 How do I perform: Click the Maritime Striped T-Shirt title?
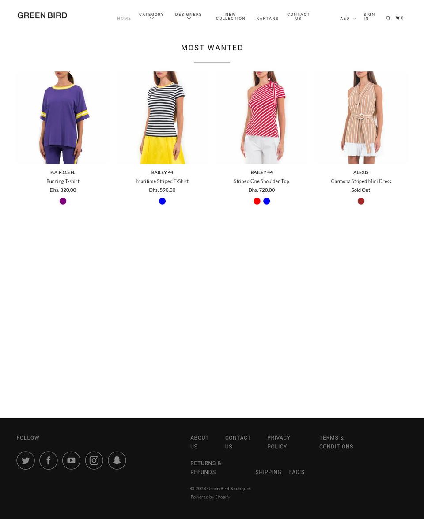(x=162, y=181)
